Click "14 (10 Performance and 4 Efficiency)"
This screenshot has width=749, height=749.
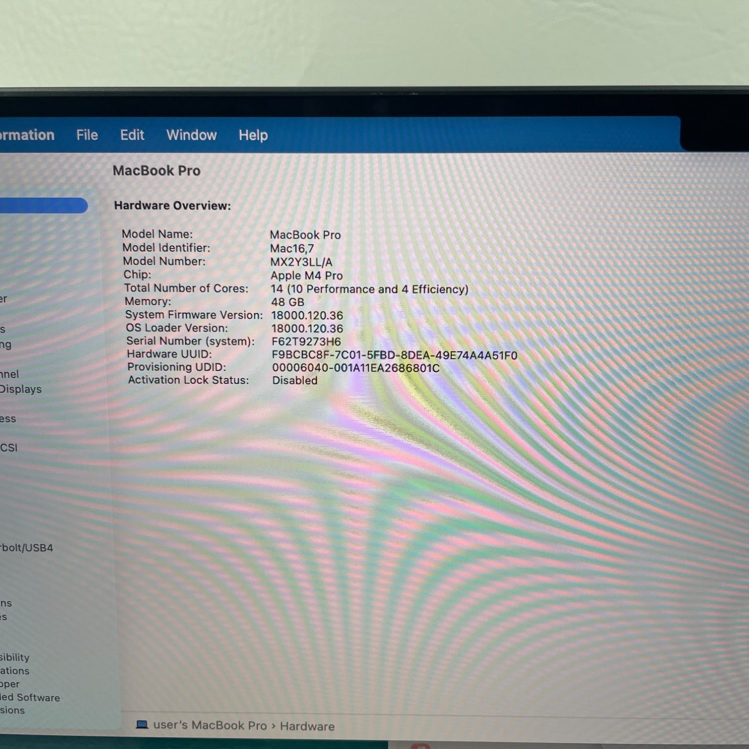(x=370, y=289)
